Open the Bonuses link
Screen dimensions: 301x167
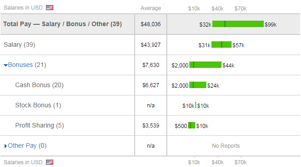click(20, 65)
